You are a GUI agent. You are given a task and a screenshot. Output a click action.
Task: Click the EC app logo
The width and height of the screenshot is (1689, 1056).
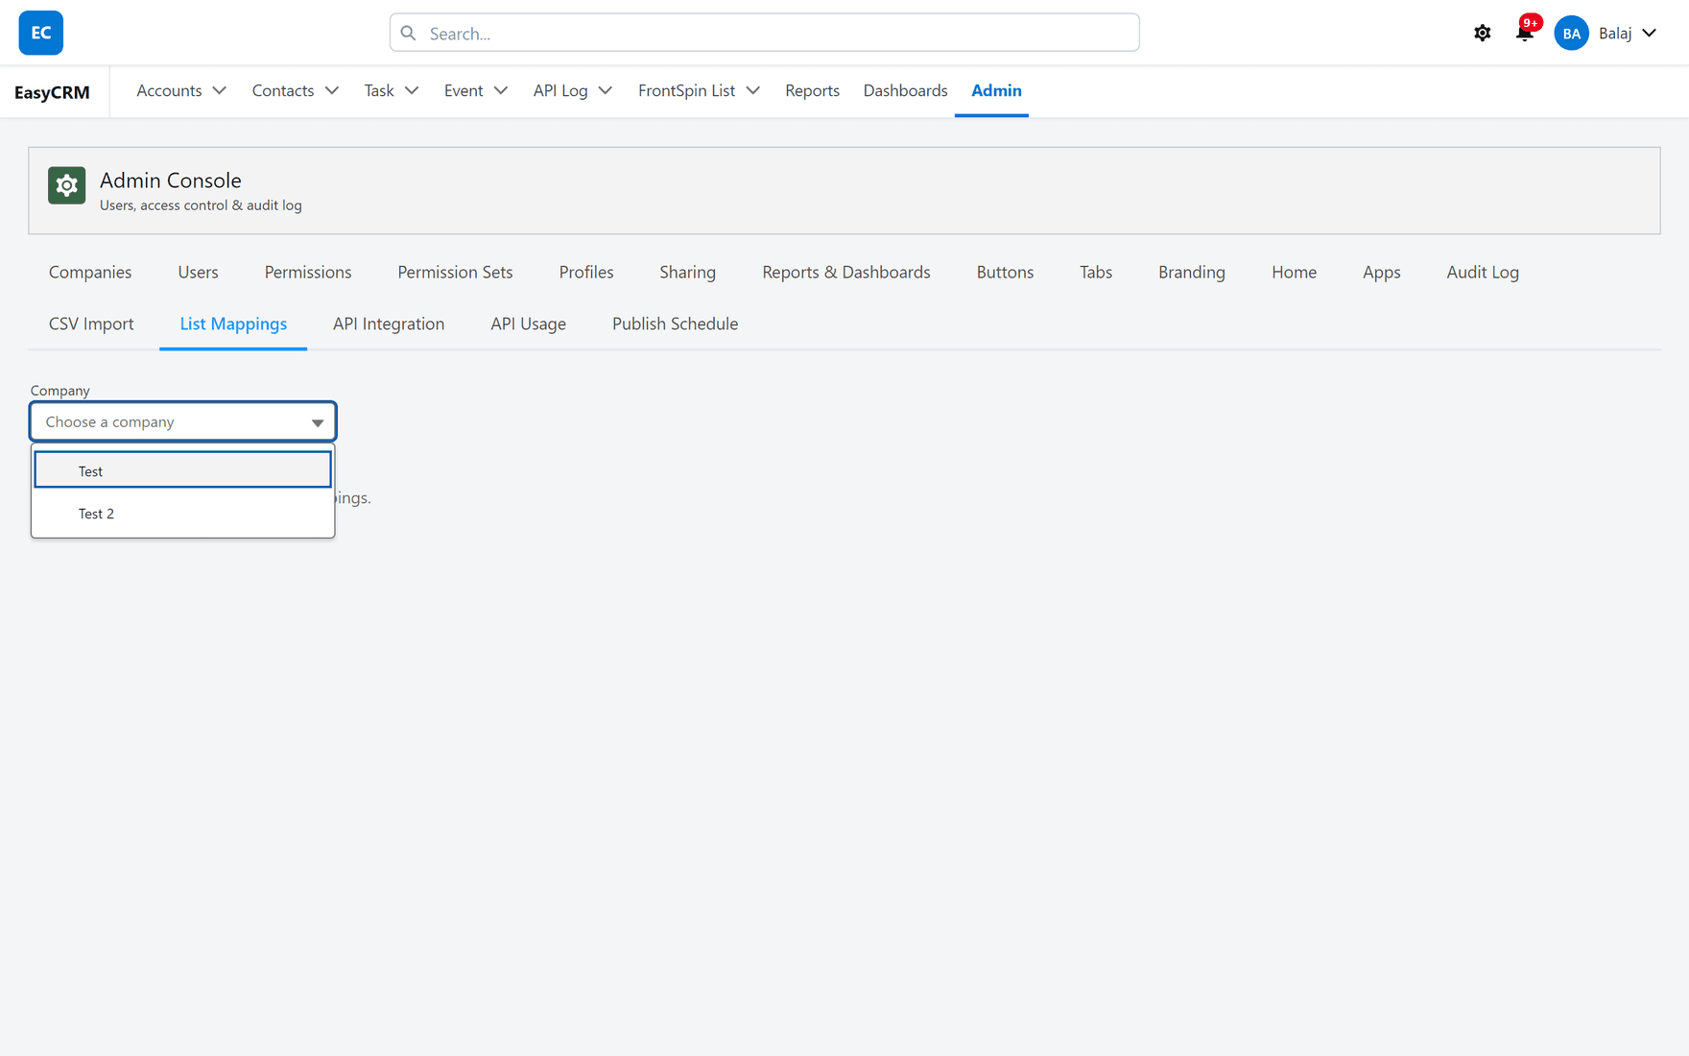tap(41, 33)
